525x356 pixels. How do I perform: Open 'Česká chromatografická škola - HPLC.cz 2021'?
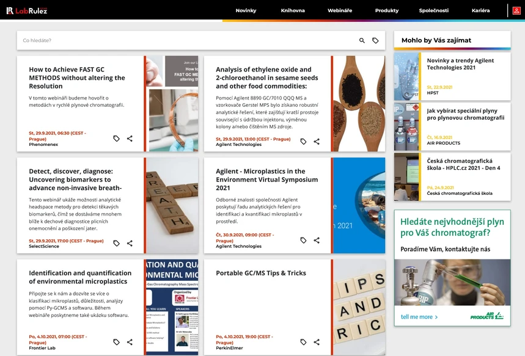463,164
